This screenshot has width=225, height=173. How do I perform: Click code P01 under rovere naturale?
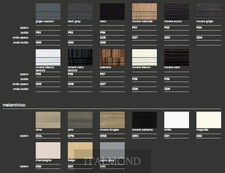tap(135, 28)
